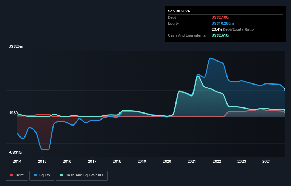Toggle Cash And Equivalents legend button
Image resolution: width=291 pixels, height=186 pixels.
point(82,175)
